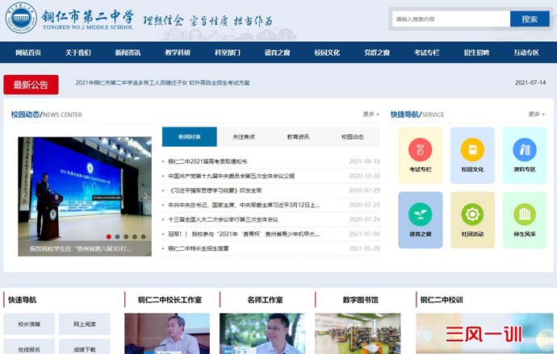Open 新闻资讯 menu item
This screenshot has height=354, width=557.
[x=128, y=52]
